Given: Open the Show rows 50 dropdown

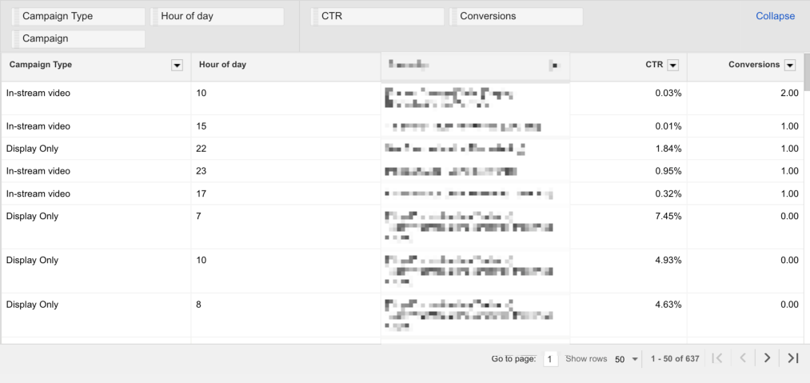Looking at the screenshot, I should click(627, 359).
